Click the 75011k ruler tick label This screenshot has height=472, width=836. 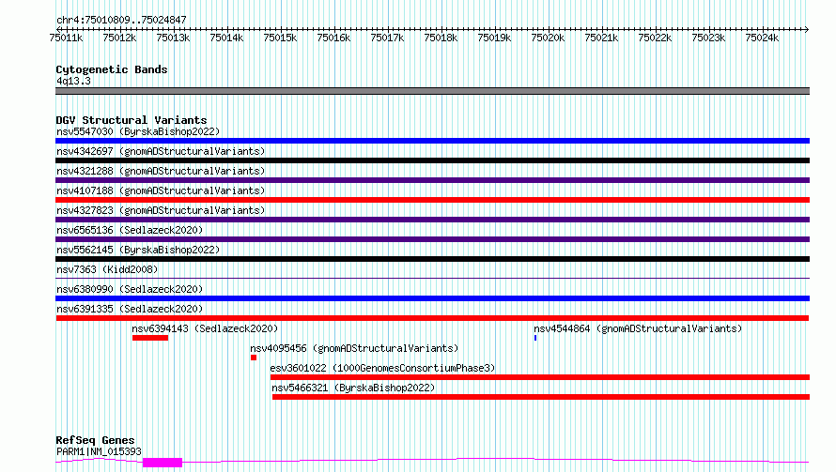66,38
